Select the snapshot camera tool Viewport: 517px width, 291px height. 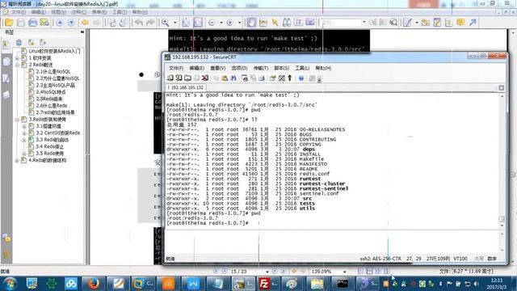tap(310, 23)
